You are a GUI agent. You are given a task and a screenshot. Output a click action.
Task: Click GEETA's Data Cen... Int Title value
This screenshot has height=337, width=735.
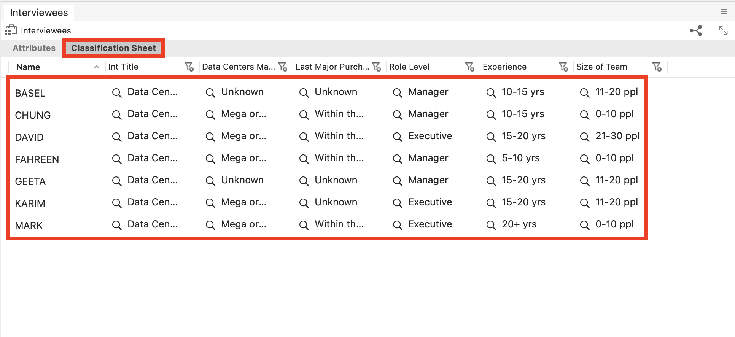152,180
